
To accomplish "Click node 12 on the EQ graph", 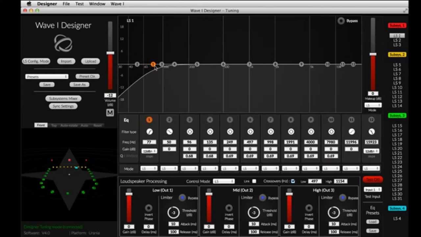I will click(x=353, y=64).
